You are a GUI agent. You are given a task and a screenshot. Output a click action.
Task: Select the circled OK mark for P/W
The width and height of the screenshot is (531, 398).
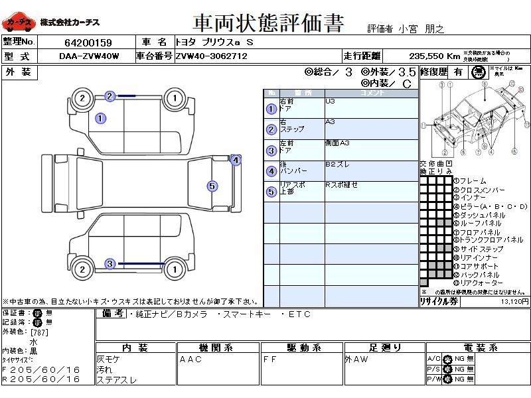point(447,379)
